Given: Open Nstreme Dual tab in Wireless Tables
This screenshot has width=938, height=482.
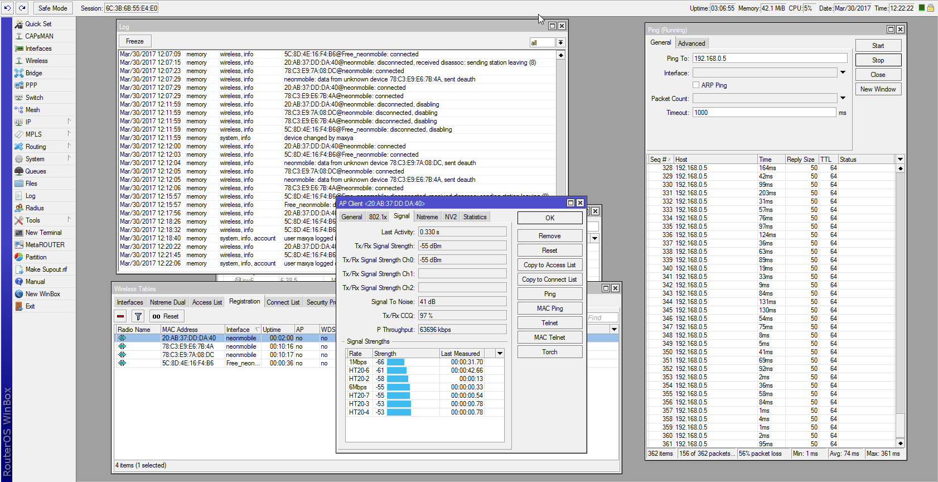Looking at the screenshot, I should click(x=167, y=302).
